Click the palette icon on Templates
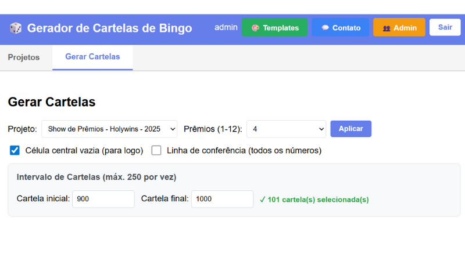 (255, 28)
